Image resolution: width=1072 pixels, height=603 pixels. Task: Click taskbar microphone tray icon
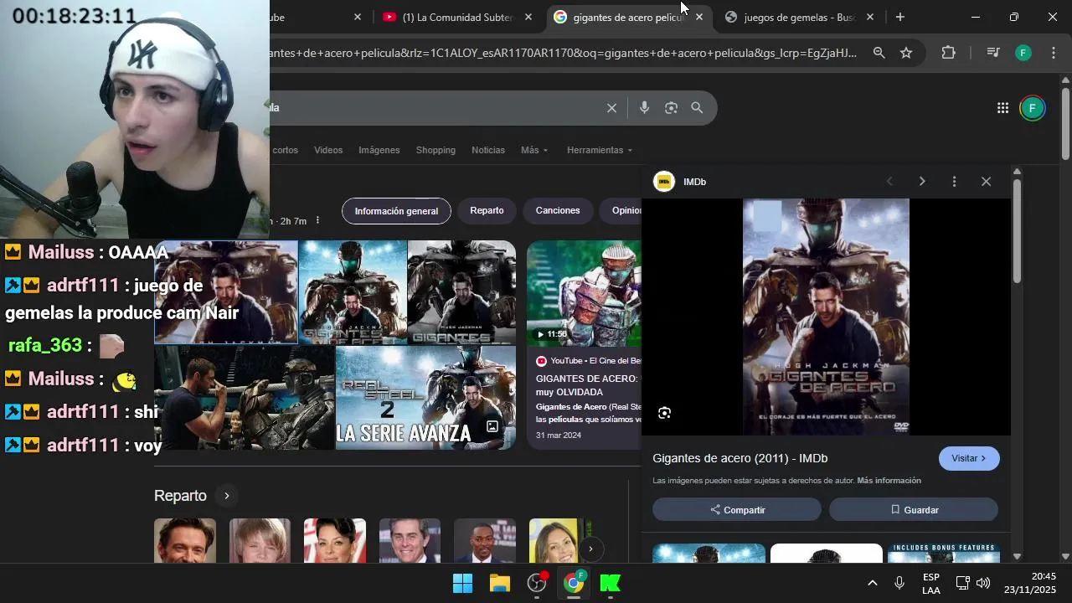click(x=899, y=583)
